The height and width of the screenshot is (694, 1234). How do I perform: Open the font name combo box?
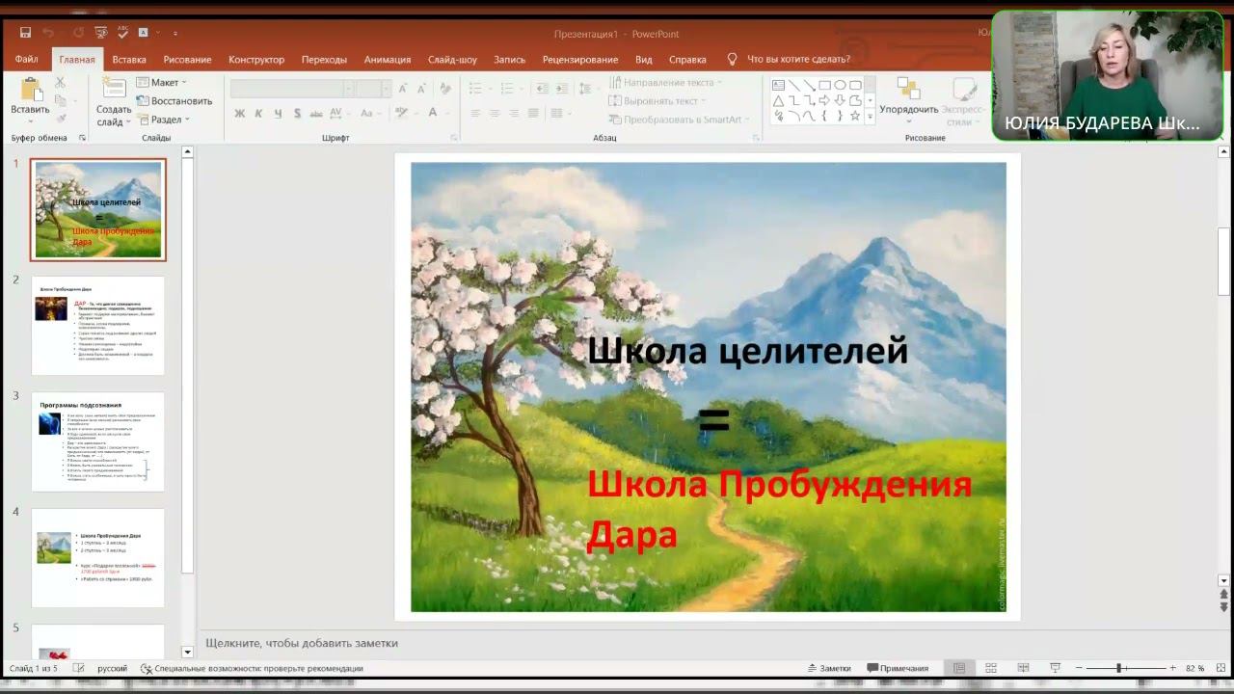(x=292, y=88)
